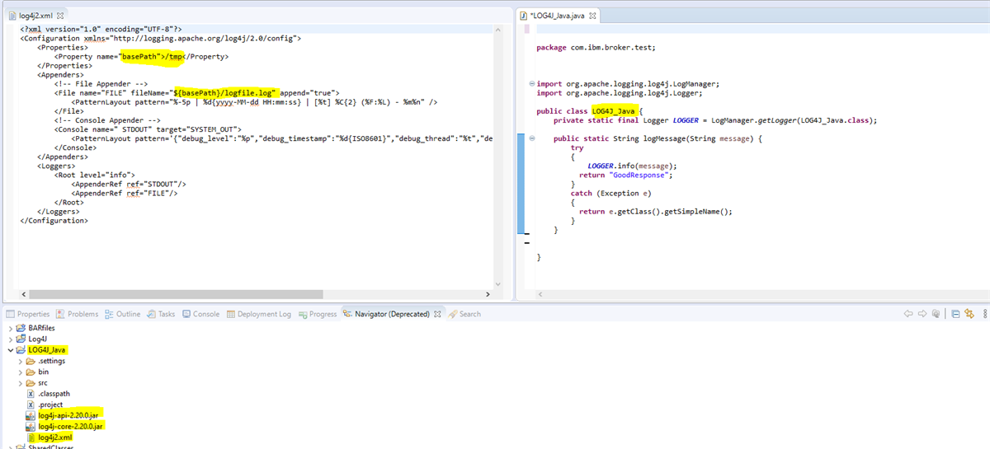Click the log4j2.xml file icon in Navigator
Viewport: 990px width, 449px height.
31,437
